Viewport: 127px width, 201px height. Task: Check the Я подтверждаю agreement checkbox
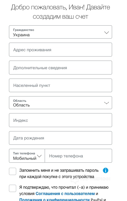[x=13, y=188]
